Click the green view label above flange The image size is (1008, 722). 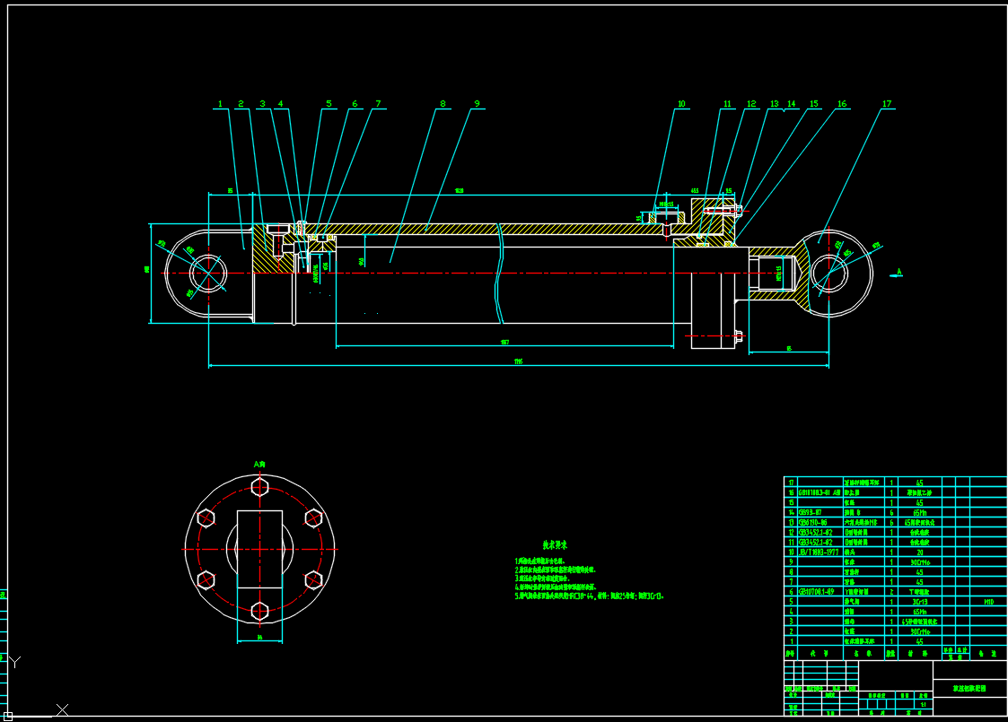259,464
